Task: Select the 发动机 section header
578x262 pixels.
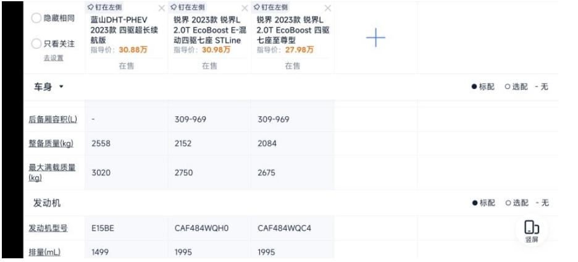Action: click(x=47, y=203)
